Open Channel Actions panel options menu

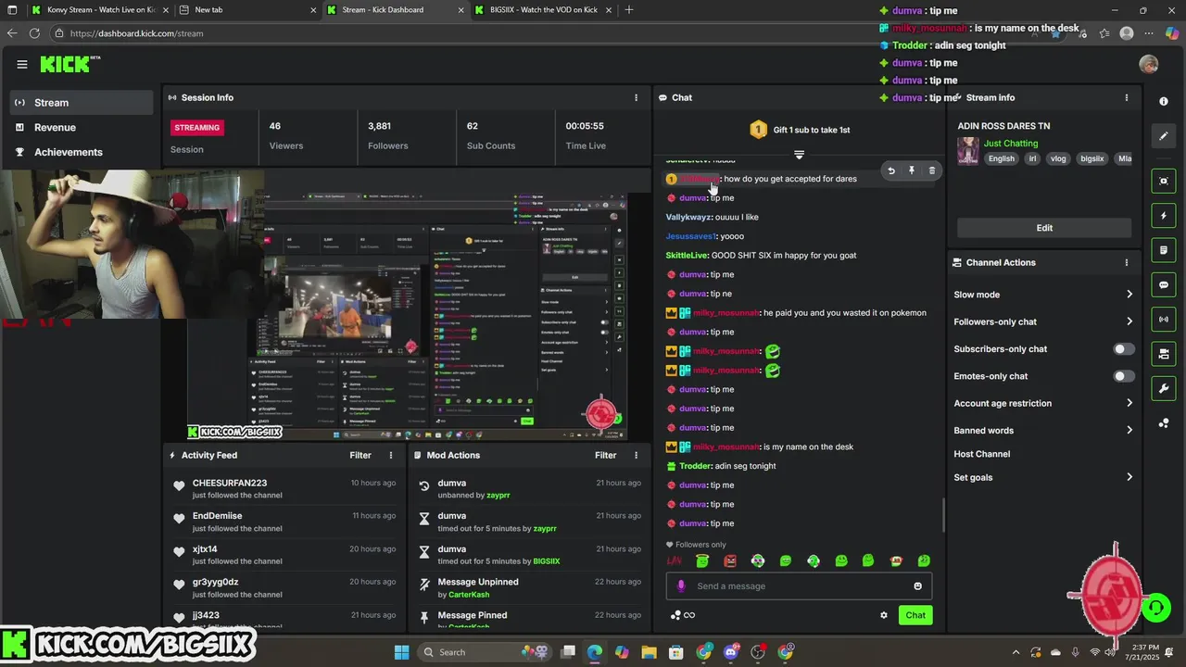click(1127, 262)
